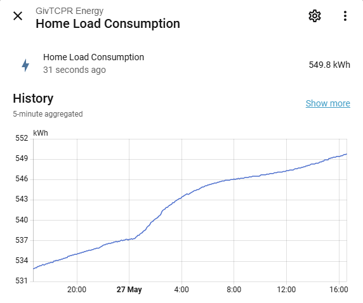
Task: Click the 12:00 time axis label
Action: click(286, 290)
